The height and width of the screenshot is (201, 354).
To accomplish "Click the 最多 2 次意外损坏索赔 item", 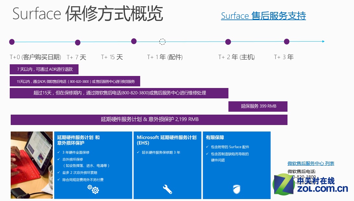I will pos(80,172).
